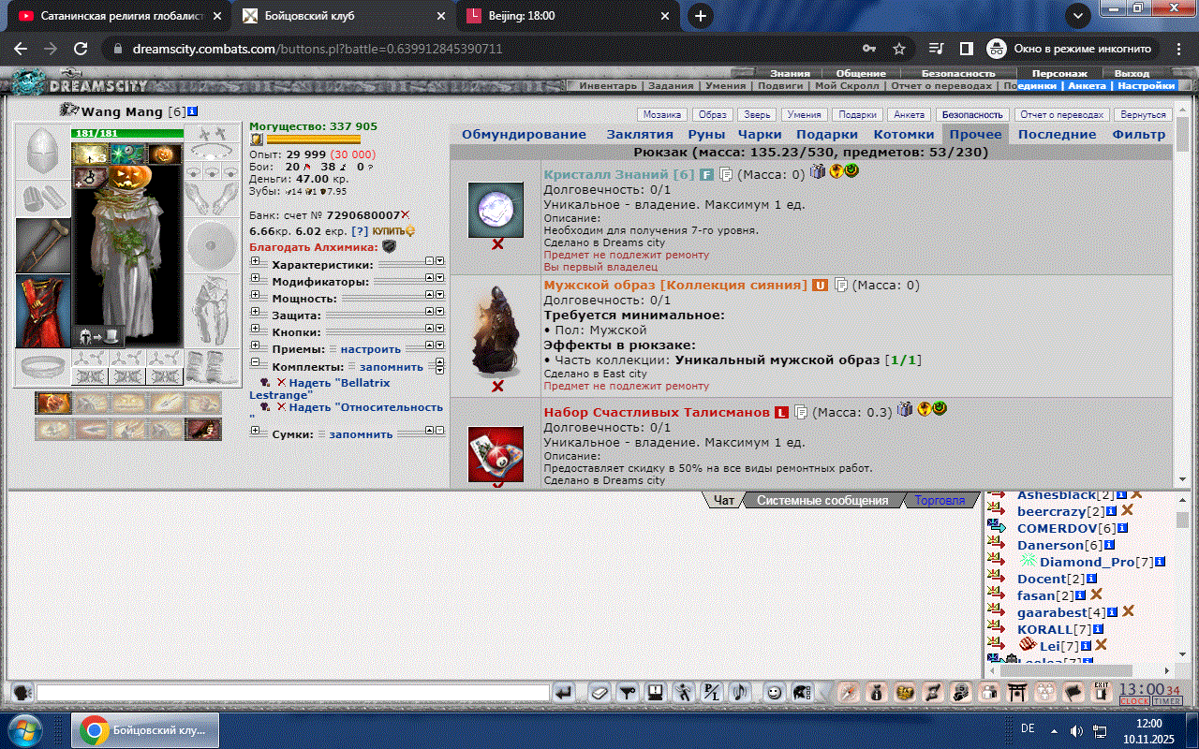Click the send message arrow button
Screen dimensions: 1199x749
pos(564,693)
